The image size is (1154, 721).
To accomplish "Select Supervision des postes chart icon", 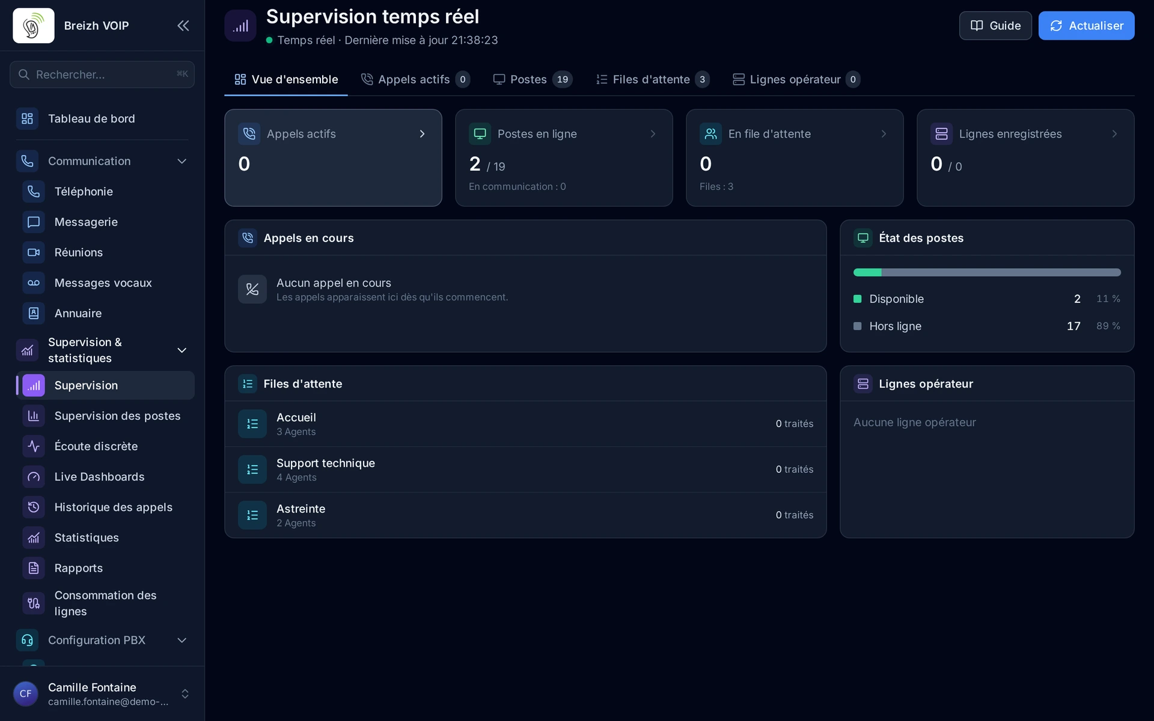I will point(34,416).
